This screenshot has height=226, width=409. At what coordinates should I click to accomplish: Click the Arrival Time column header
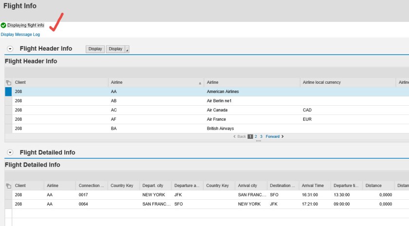click(x=313, y=186)
